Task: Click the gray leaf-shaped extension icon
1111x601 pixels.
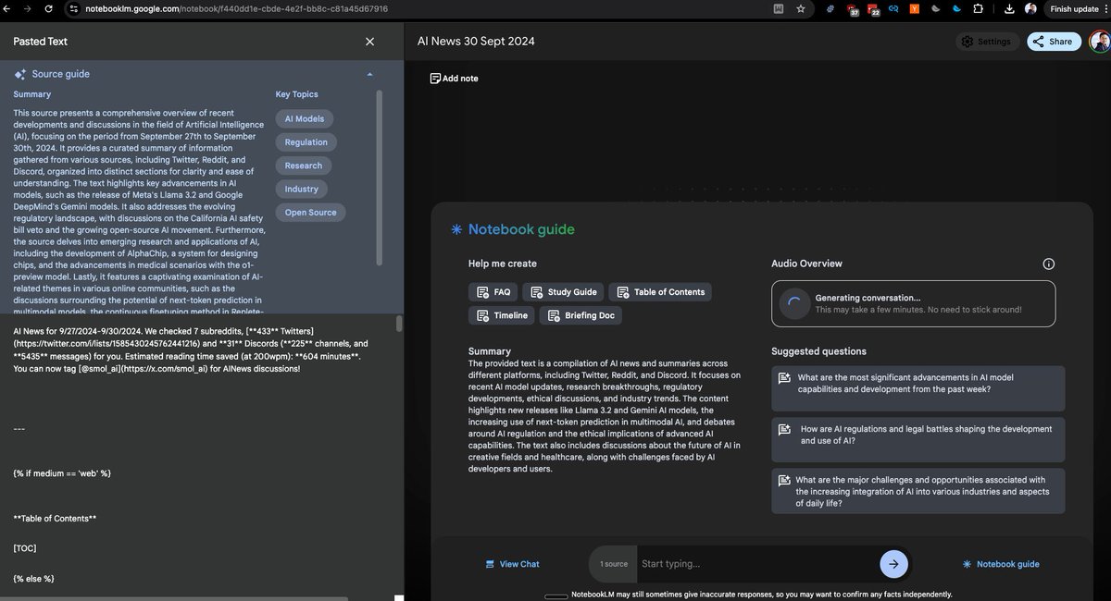Action: tap(935, 8)
